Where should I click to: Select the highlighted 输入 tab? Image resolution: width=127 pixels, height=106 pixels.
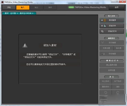(23, 7)
